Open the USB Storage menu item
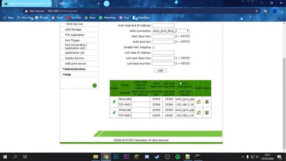Screen dimensions: 286x161 [73, 30]
